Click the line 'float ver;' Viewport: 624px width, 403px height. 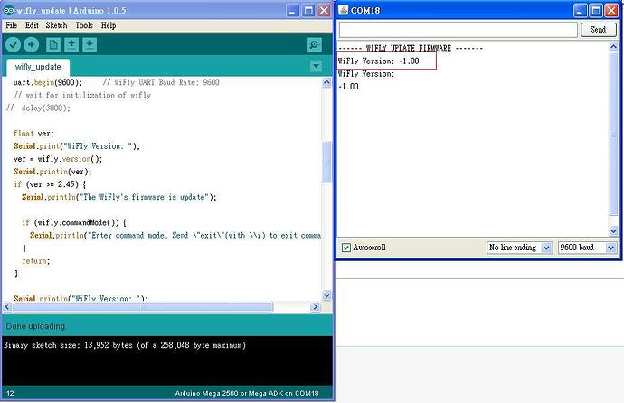(x=33, y=134)
